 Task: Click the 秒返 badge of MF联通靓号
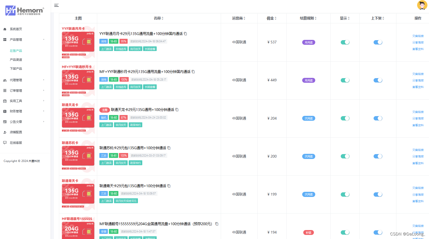pyautogui.click(x=308, y=232)
